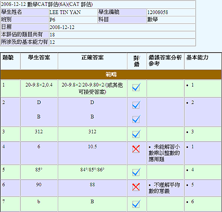Click the second checkmark beside answer B in question 2

pyautogui.click(x=136, y=119)
